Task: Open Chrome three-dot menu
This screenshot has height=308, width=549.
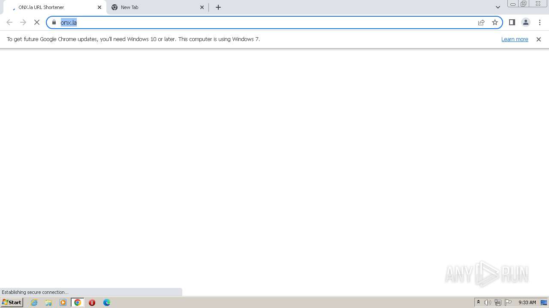Action: point(540,22)
